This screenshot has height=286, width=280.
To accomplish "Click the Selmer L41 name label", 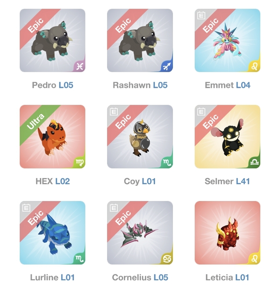I will [x=227, y=181].
